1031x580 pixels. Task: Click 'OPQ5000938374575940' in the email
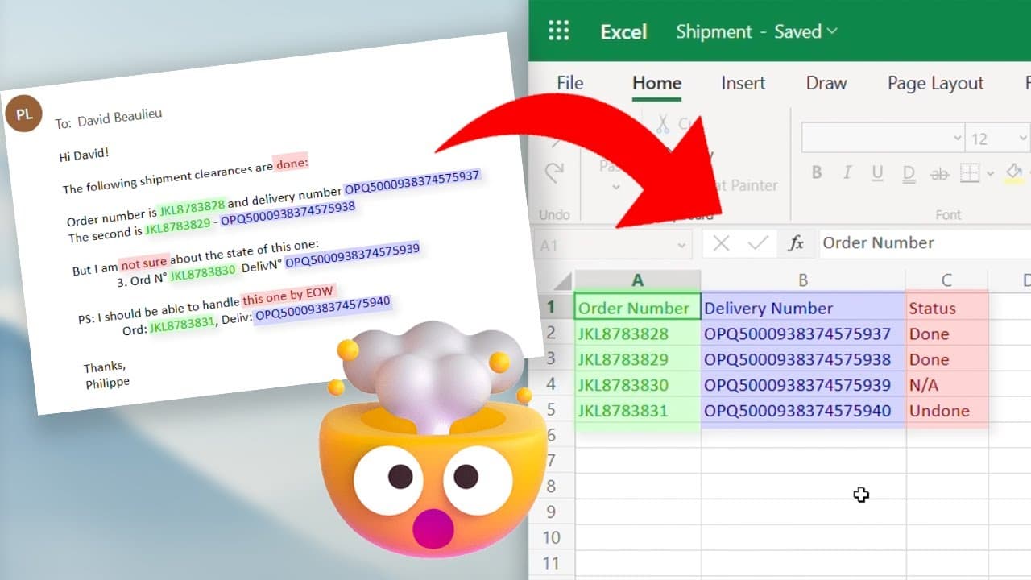pos(323,309)
